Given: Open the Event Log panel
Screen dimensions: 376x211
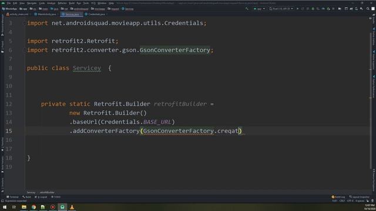Looking at the screenshot, I should pyautogui.click(x=338, y=197).
